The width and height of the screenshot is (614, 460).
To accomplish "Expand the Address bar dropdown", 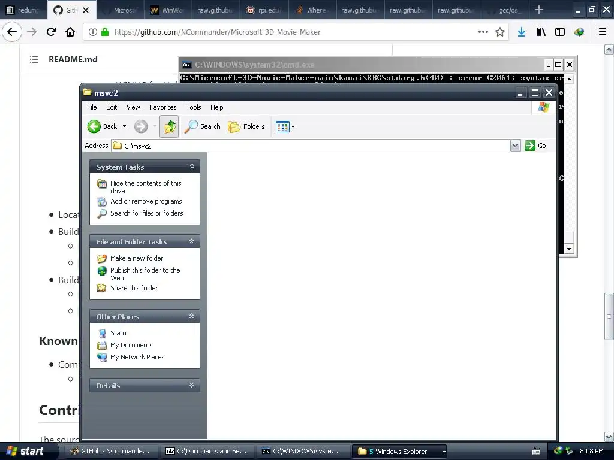I will point(515,146).
